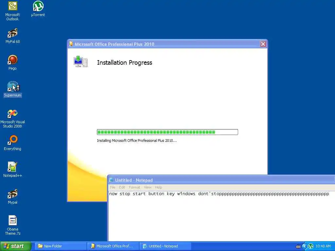
Task: Select the µTorrent desktop shortcut
Action: point(38,9)
